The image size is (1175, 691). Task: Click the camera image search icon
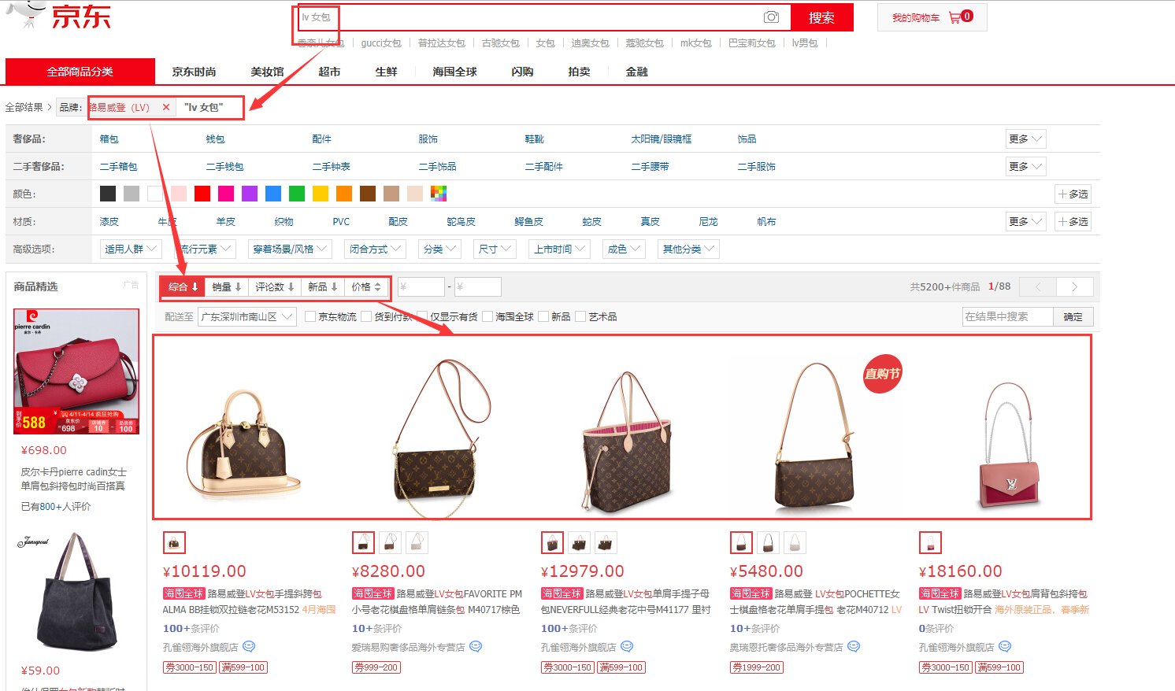tap(771, 17)
